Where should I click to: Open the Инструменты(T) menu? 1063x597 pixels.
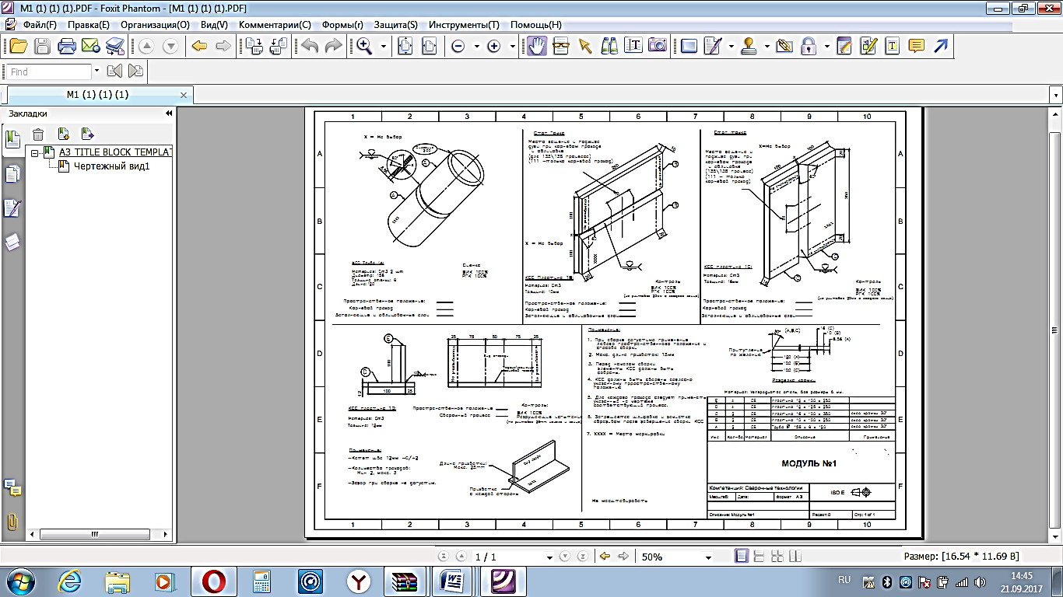pos(464,24)
